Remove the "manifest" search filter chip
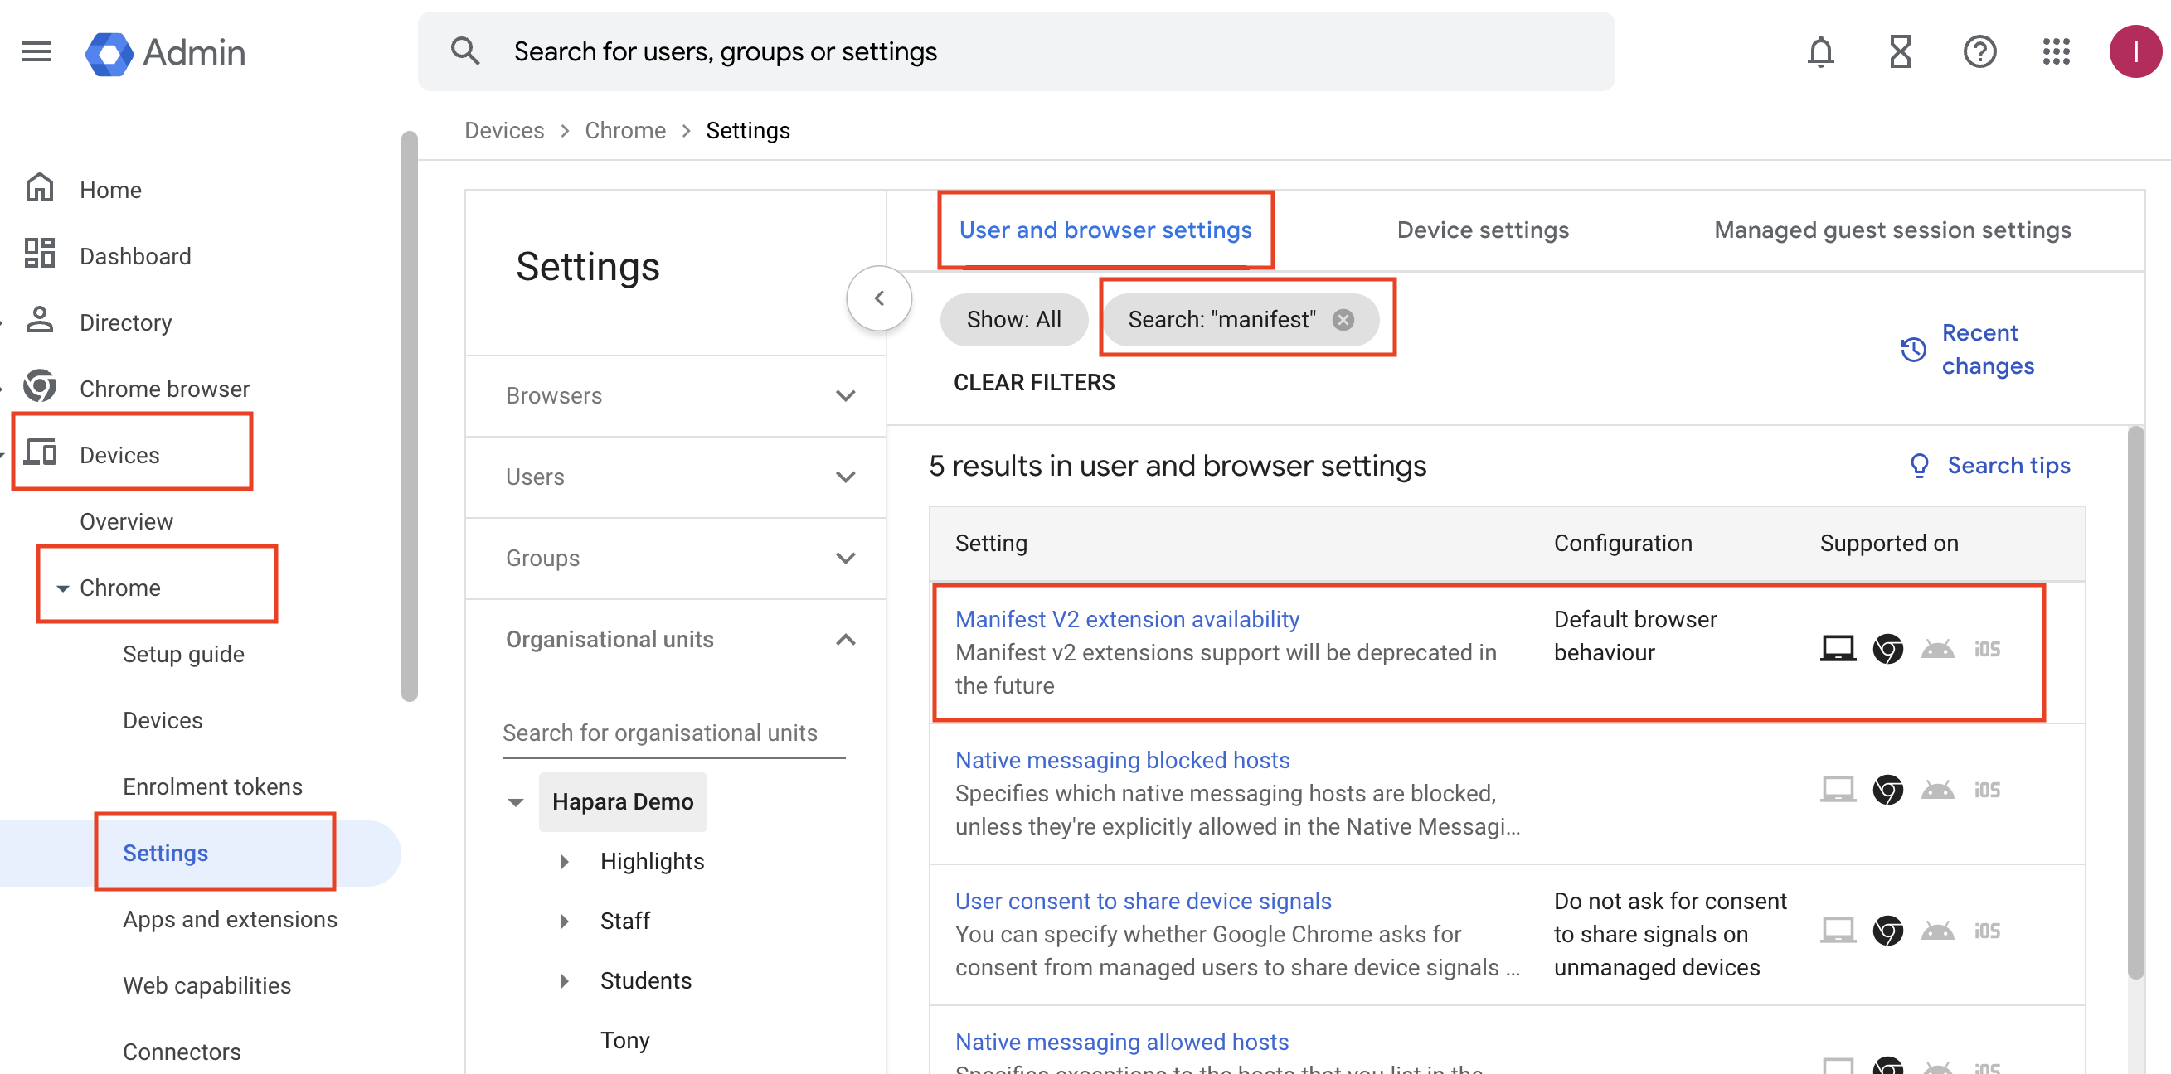Screen dimensions: 2171x1074 (x=1343, y=319)
